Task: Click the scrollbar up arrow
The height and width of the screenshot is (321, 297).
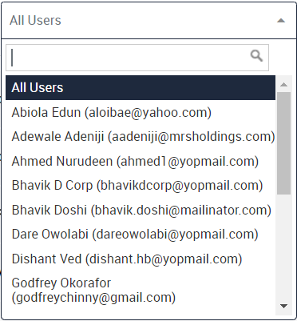Action: 283,85
